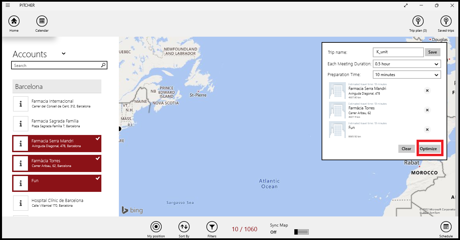Save the trip with Save button
460x240 pixels.
click(432, 52)
